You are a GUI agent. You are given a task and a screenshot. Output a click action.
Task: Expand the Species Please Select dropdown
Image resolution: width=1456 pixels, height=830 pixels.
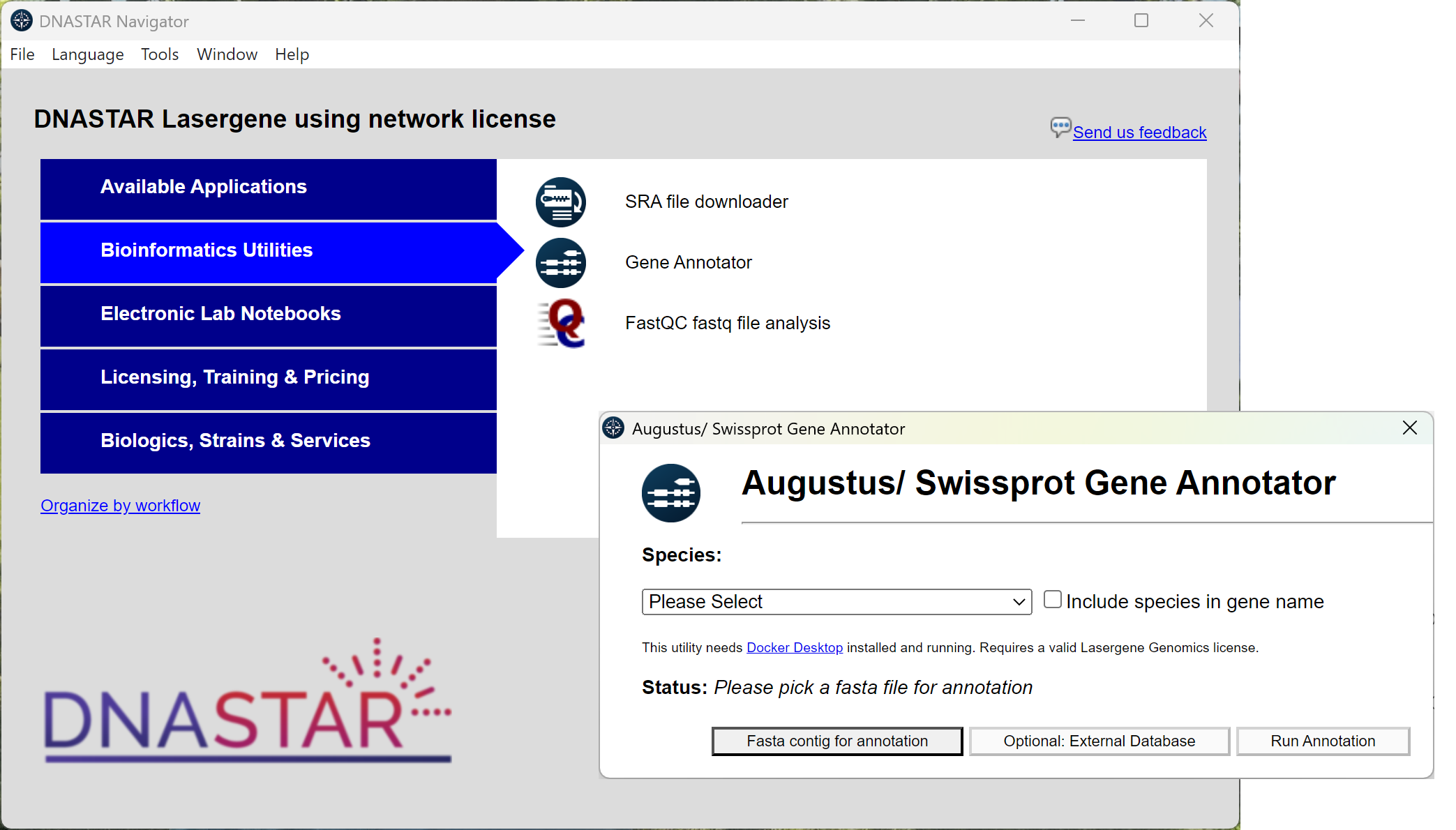click(836, 602)
